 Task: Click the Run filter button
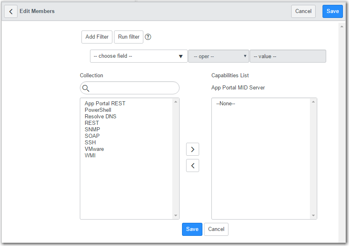point(129,37)
